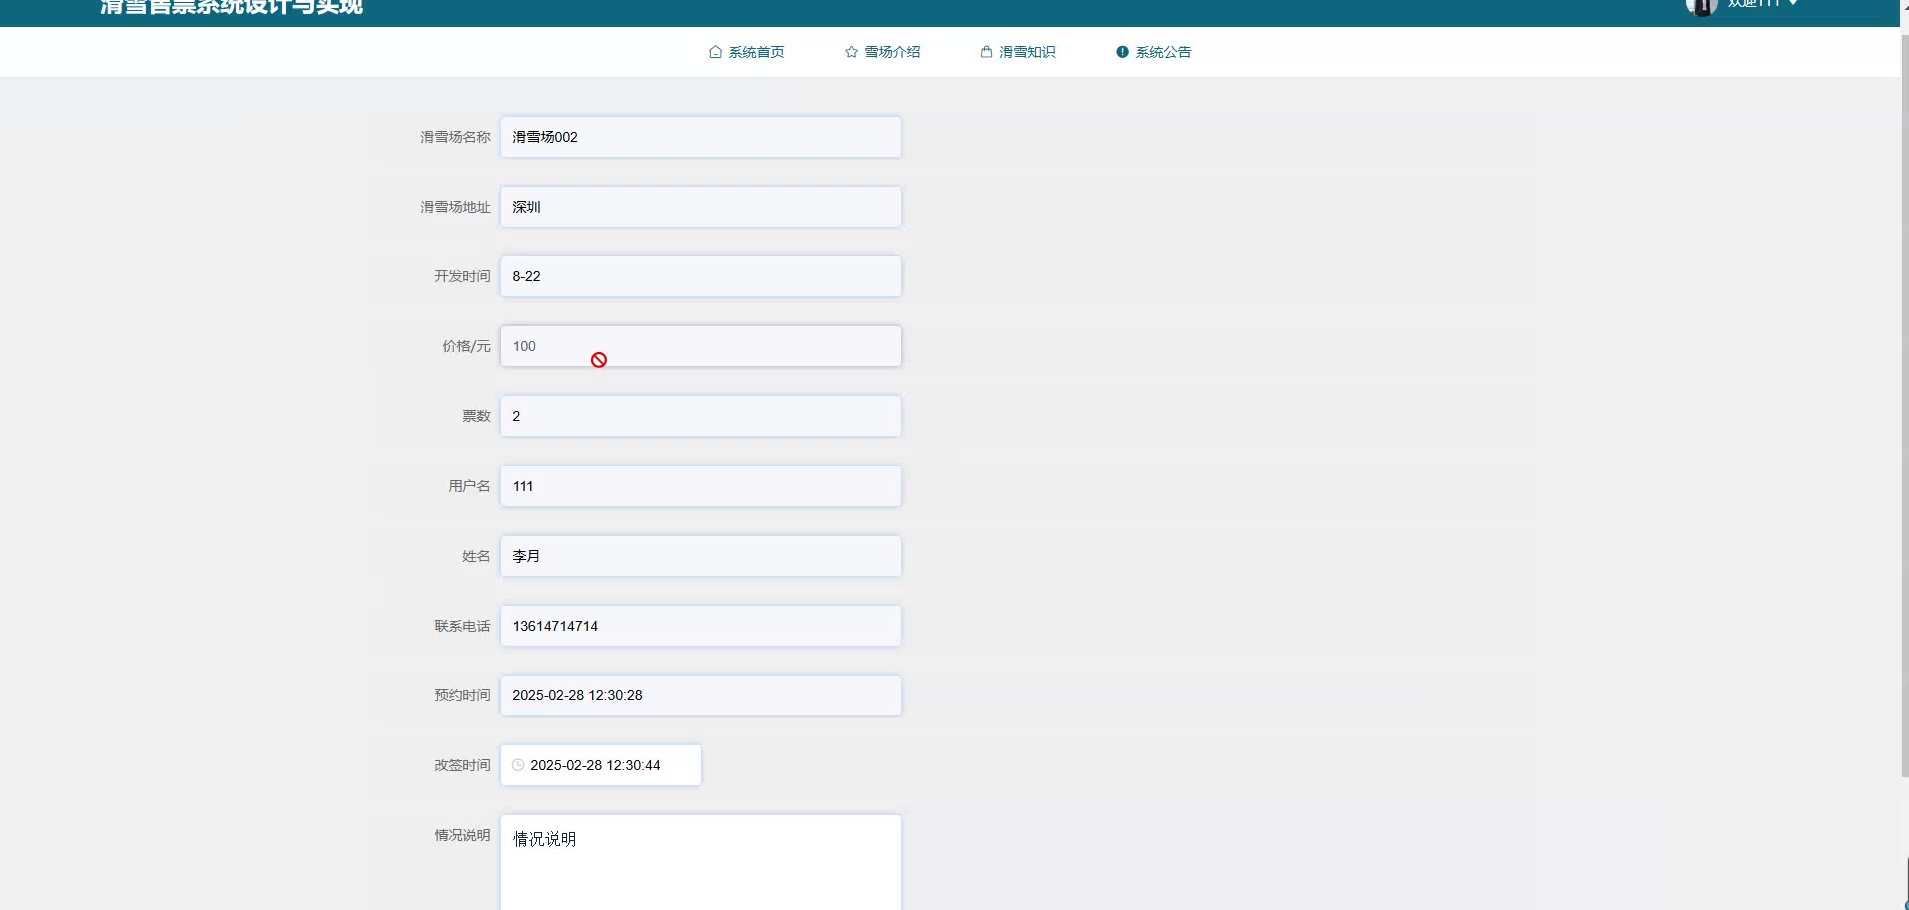
Task: Click the 情况说明 text area
Action: (701, 862)
